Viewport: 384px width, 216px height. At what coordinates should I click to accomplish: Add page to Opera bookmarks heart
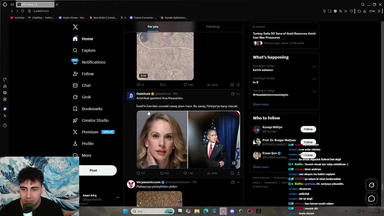[351, 11]
